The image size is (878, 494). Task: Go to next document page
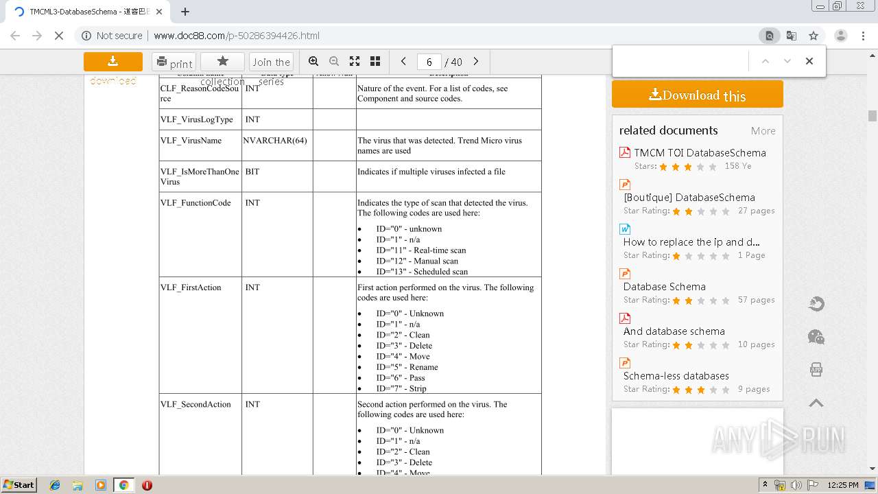476,61
